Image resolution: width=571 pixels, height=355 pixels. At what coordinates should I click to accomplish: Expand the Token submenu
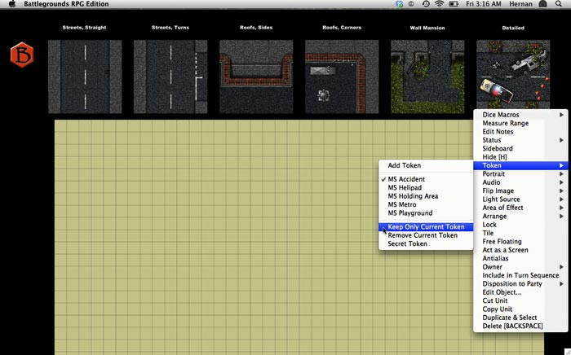pyautogui.click(x=520, y=165)
